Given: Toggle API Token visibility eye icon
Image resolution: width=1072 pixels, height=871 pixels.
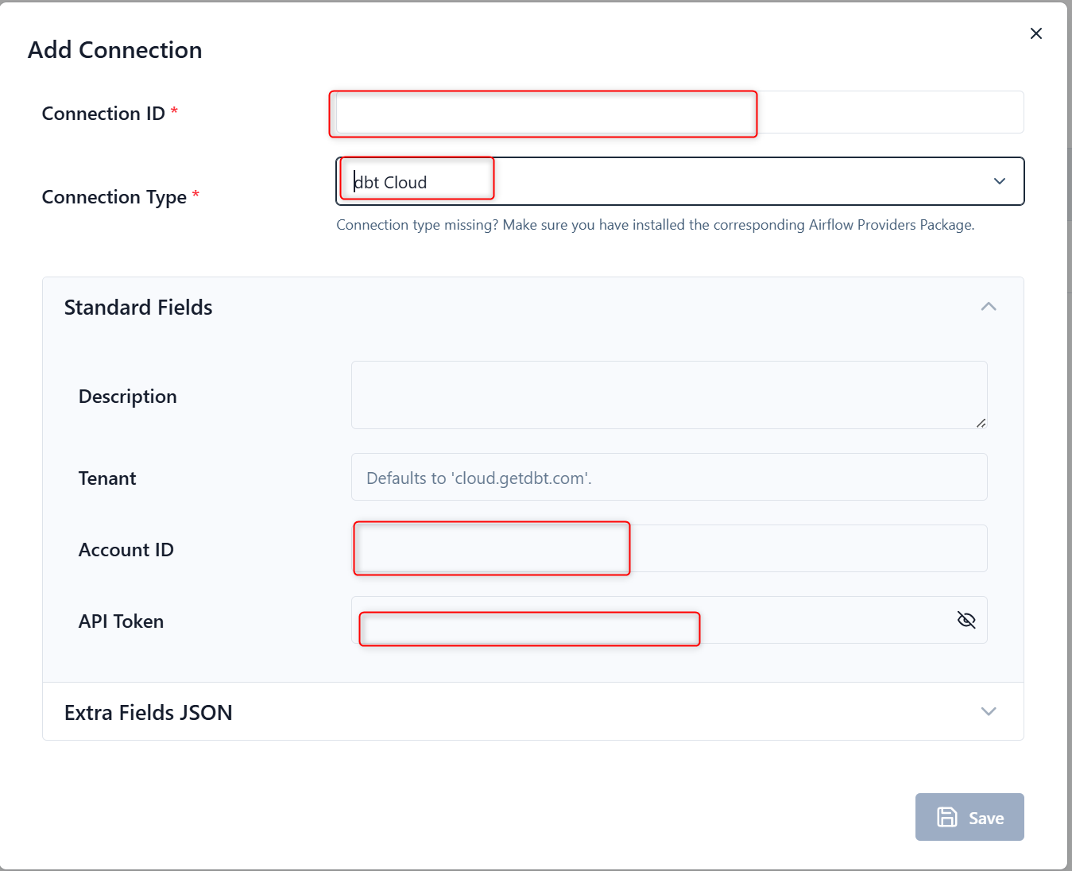Looking at the screenshot, I should (966, 620).
